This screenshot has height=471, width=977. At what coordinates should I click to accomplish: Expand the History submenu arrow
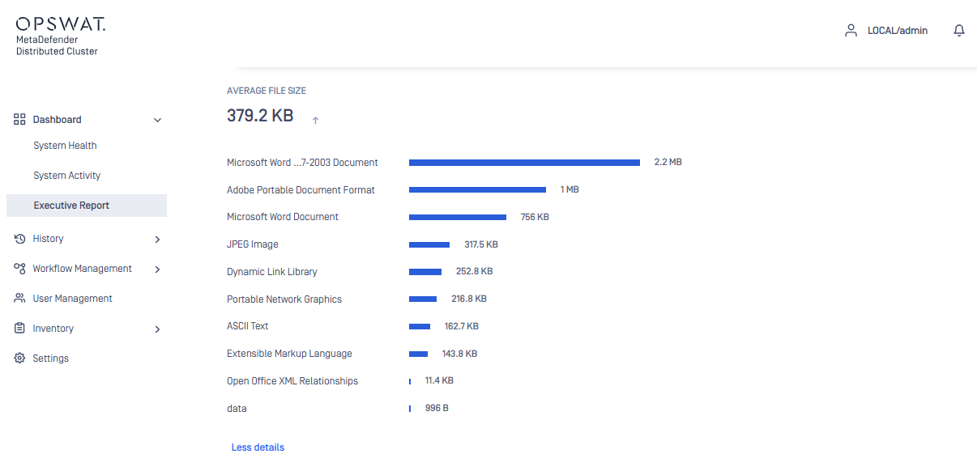coord(158,240)
